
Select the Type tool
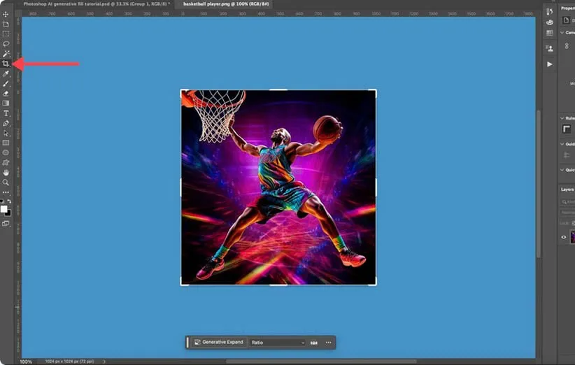click(6, 113)
